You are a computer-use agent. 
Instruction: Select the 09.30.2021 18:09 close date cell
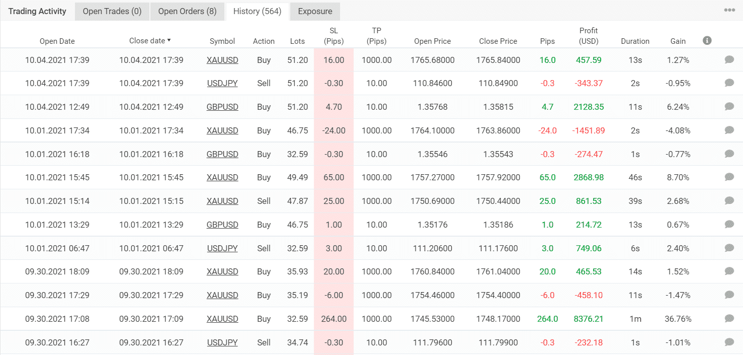(151, 271)
